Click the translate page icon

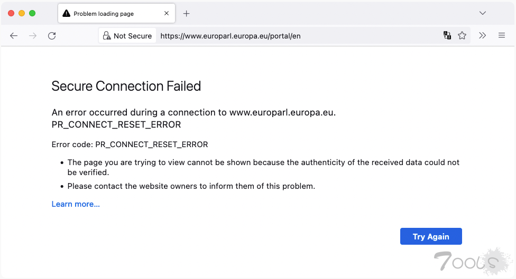(x=447, y=35)
